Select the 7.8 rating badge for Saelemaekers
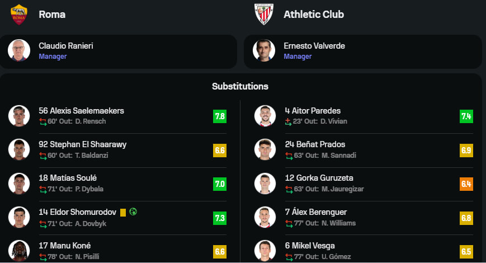This screenshot has width=486, height=263. 220,116
